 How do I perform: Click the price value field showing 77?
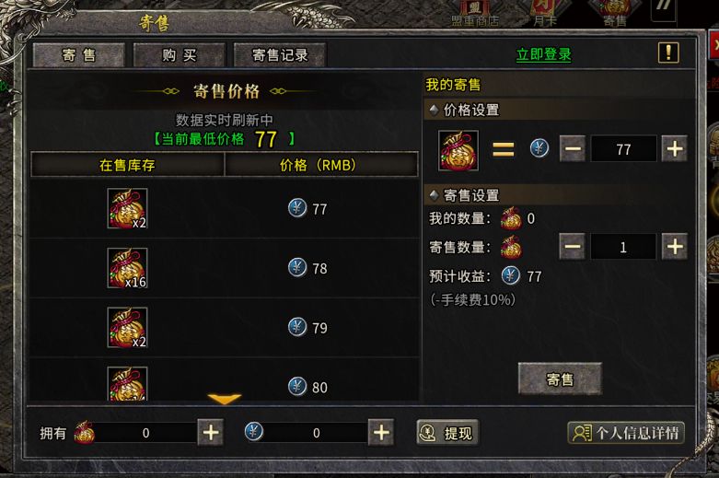click(623, 149)
